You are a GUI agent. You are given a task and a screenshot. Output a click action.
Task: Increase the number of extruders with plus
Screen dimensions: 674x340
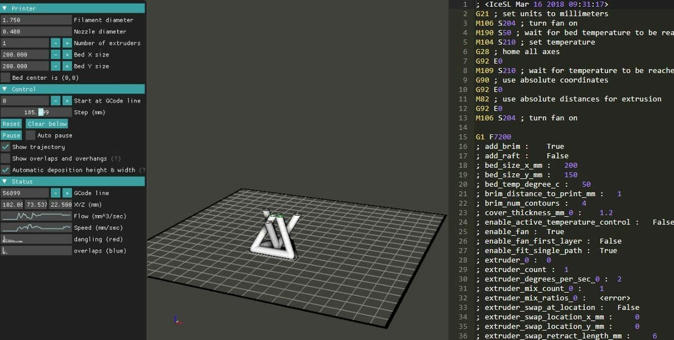tap(67, 43)
